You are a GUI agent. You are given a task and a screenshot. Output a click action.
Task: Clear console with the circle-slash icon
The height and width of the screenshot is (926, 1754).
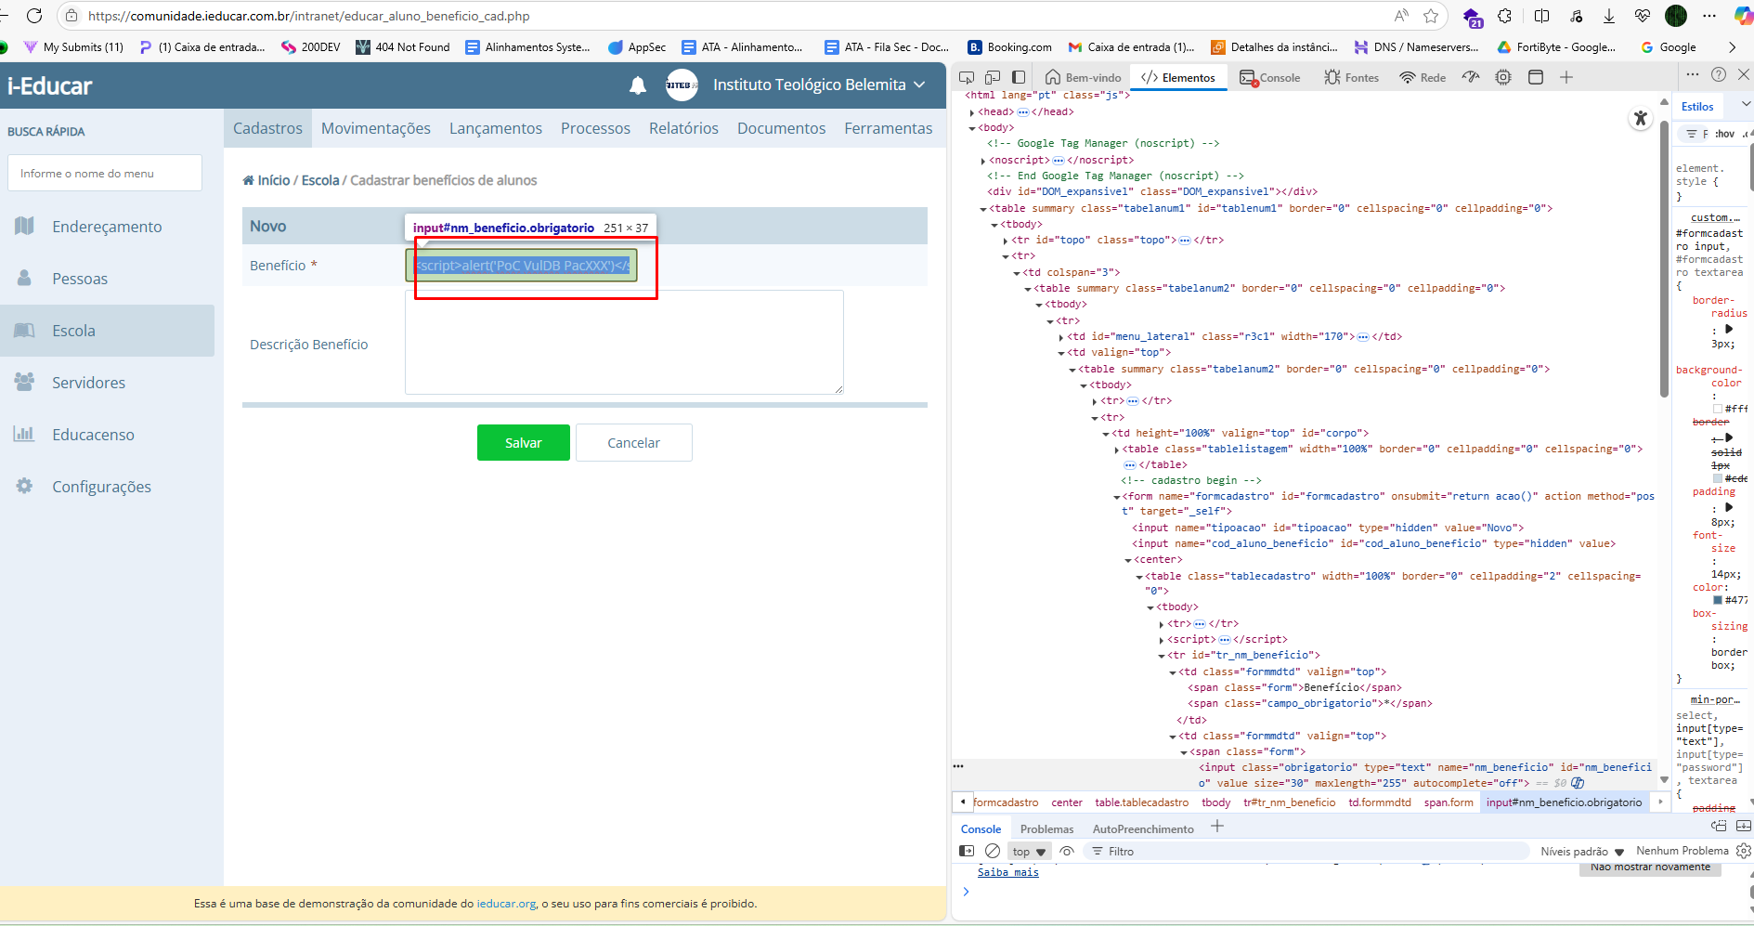[x=993, y=851]
